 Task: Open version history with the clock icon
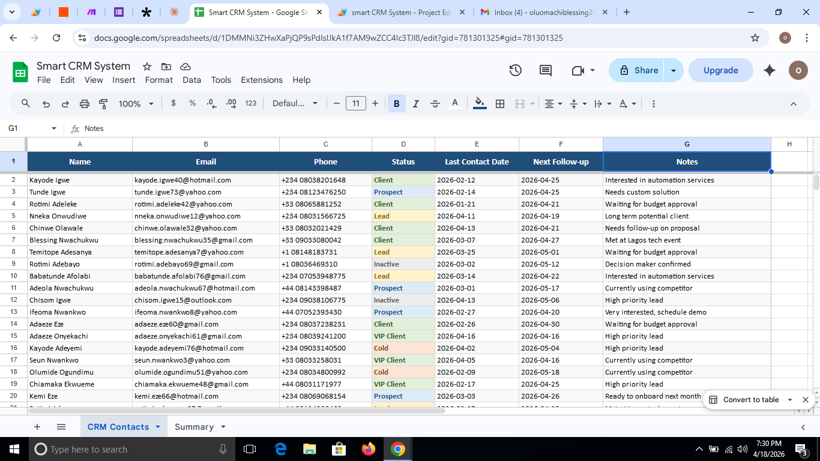[515, 70]
